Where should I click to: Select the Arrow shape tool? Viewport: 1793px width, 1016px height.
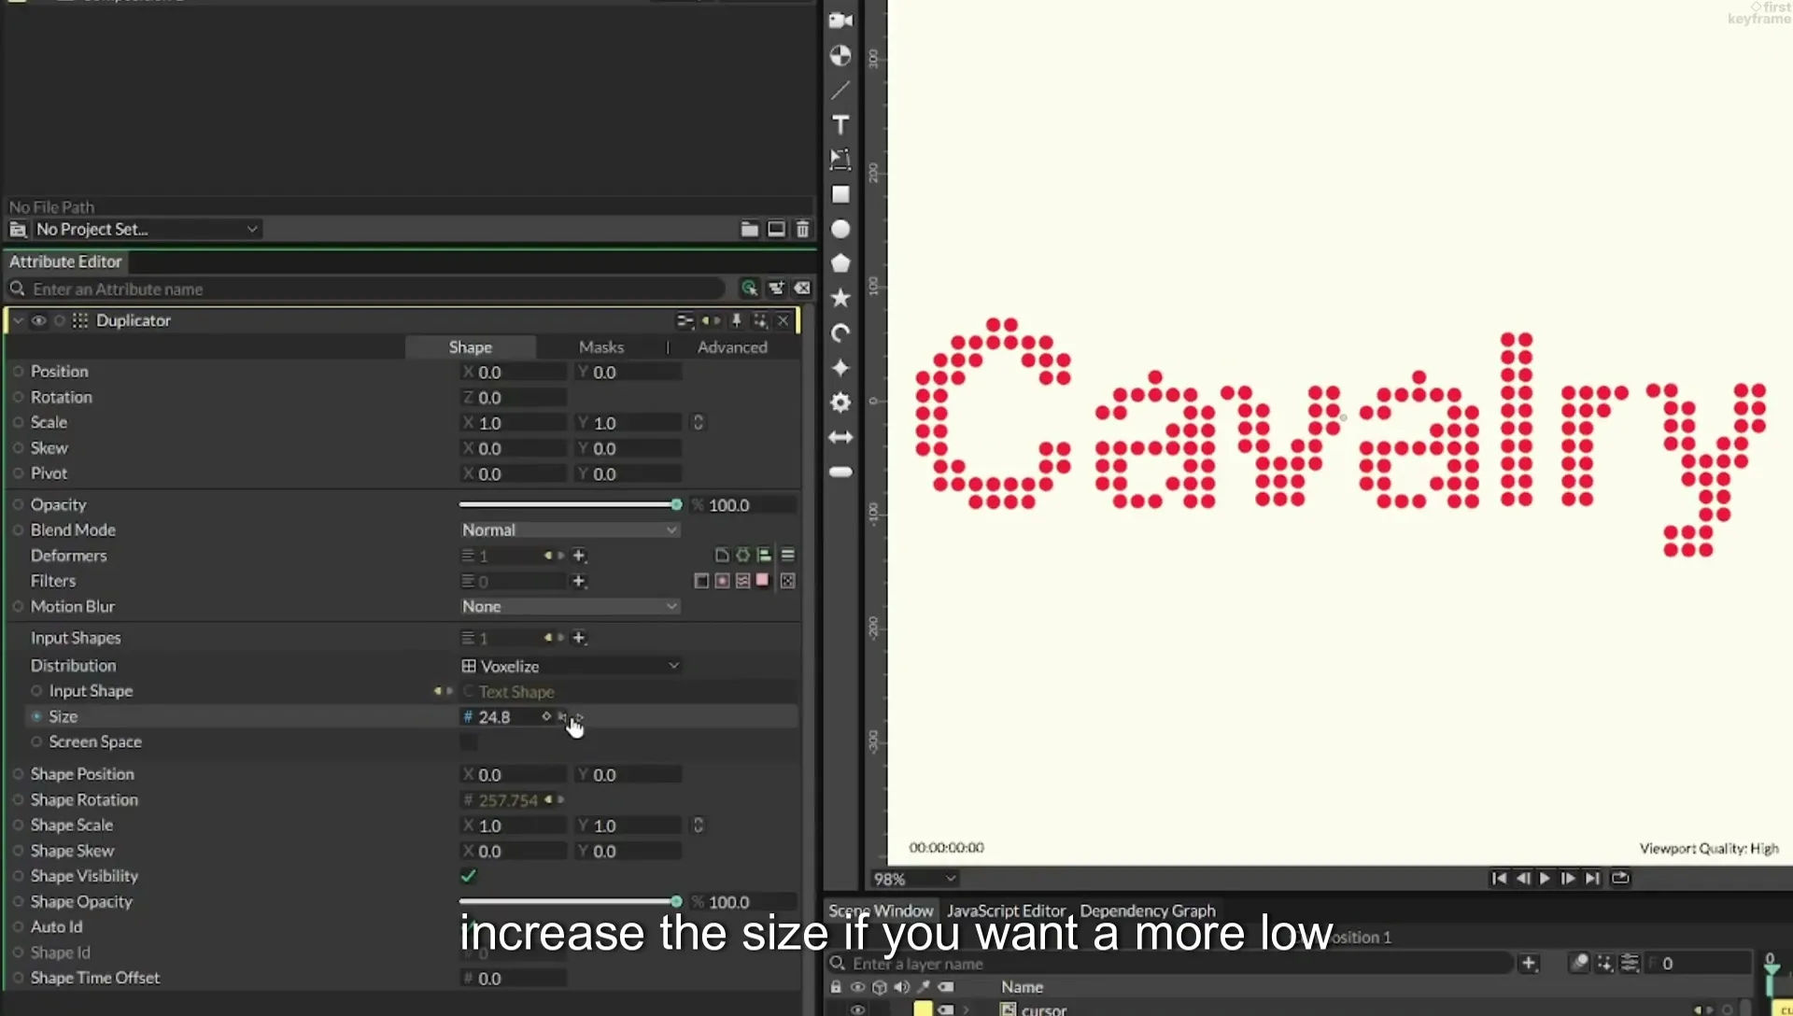pos(840,437)
